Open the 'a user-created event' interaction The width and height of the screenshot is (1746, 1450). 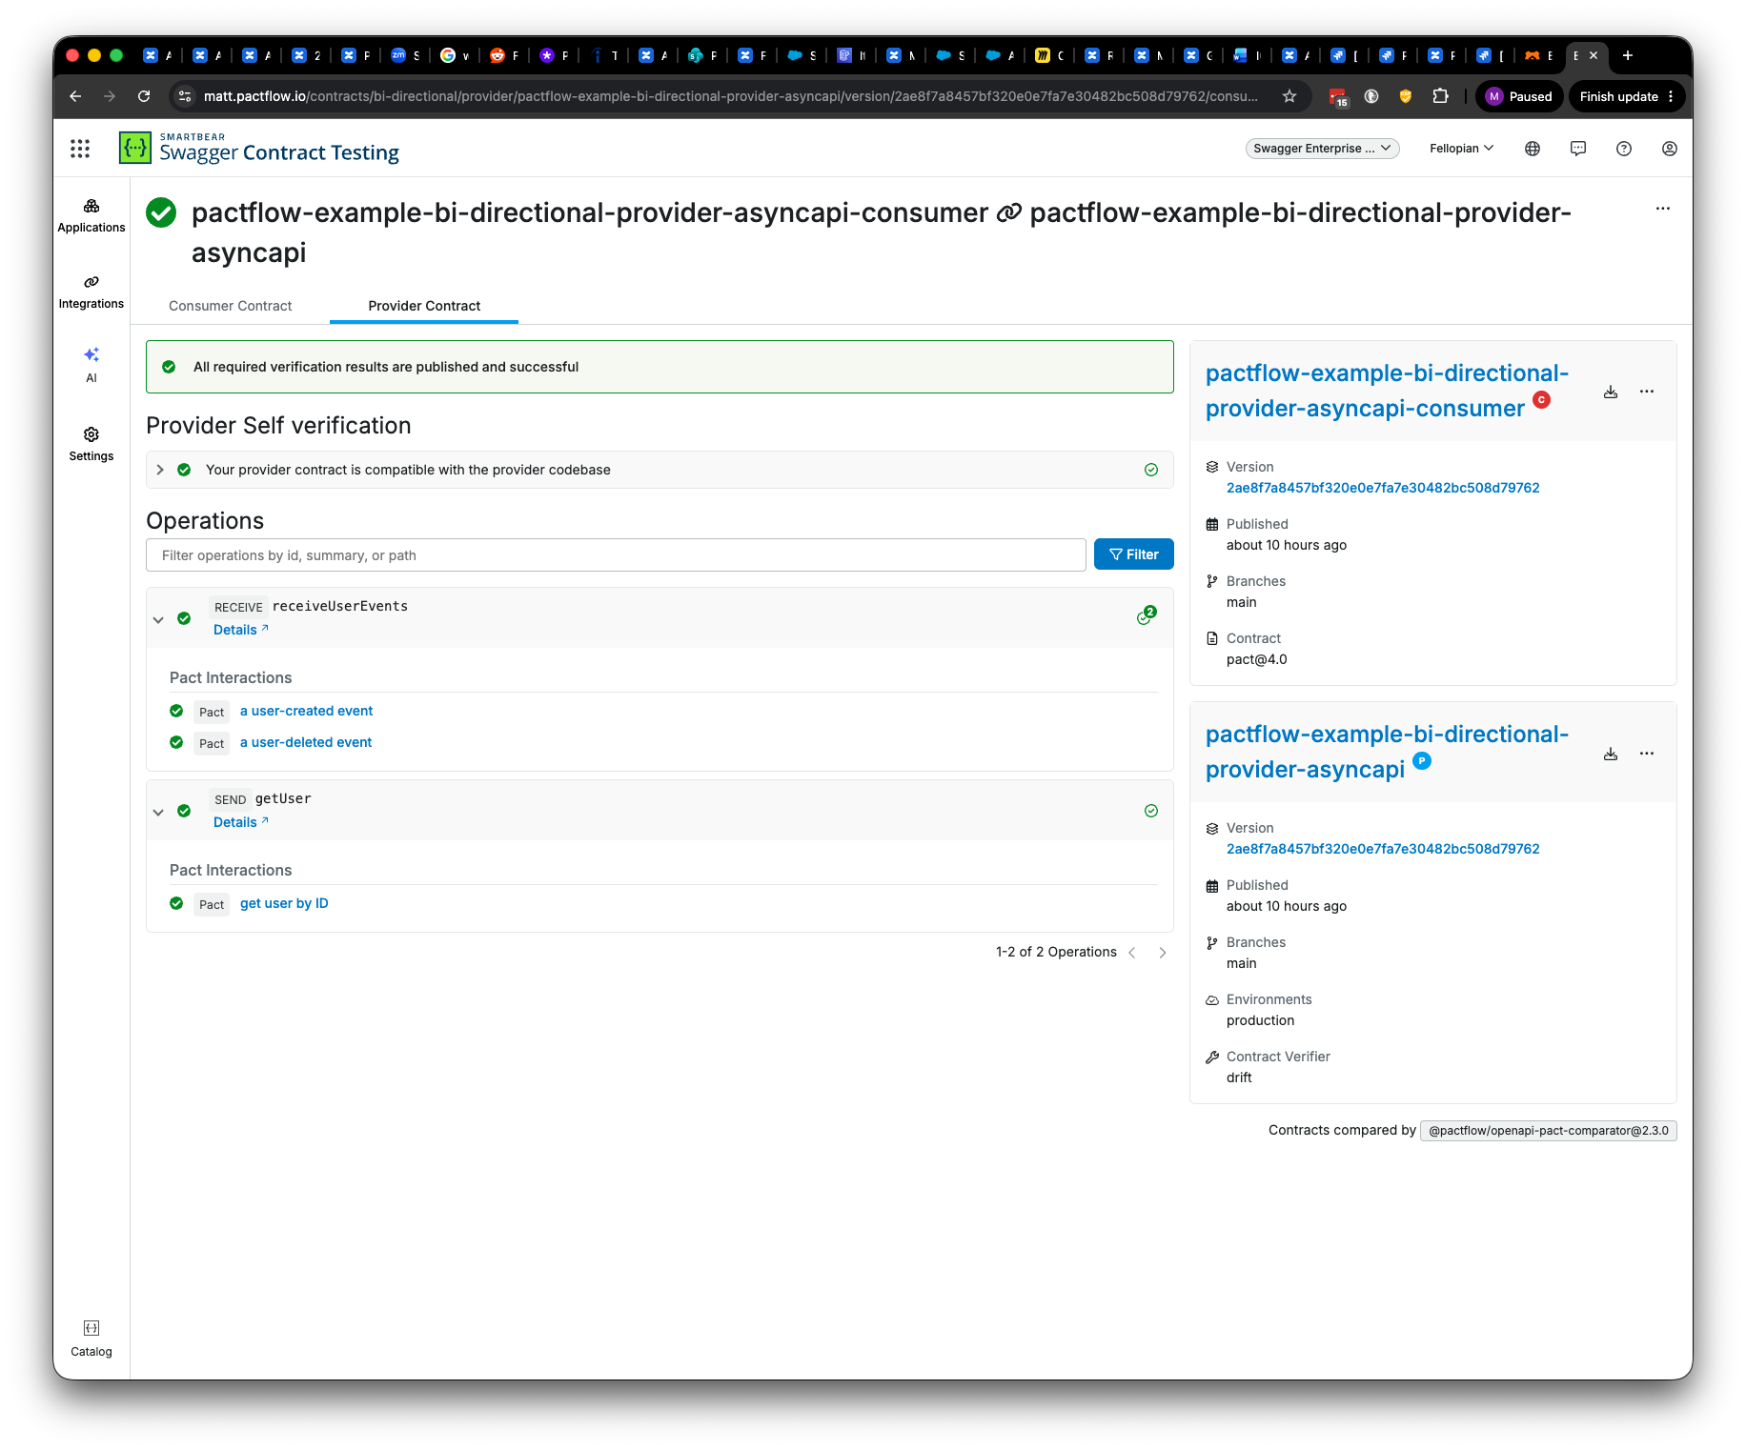pyautogui.click(x=306, y=711)
